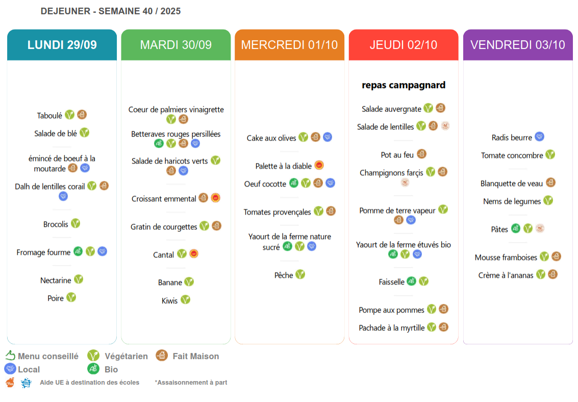Image resolution: width=578 pixels, height=402 pixels.
Task: Select the VENDREDI 03/10 header
Action: 517,45
